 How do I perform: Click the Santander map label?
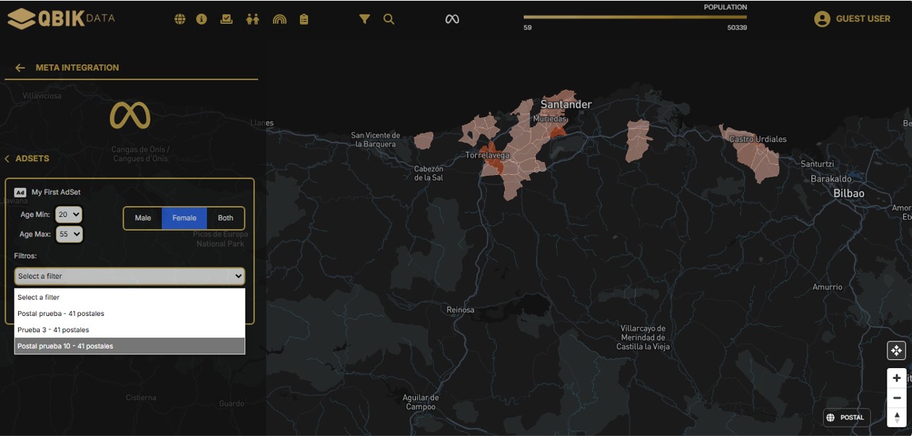[566, 105]
